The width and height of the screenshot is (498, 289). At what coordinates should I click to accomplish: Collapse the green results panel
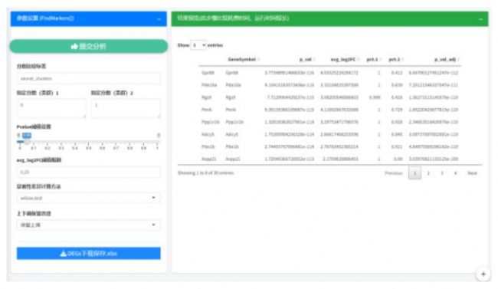480,19
